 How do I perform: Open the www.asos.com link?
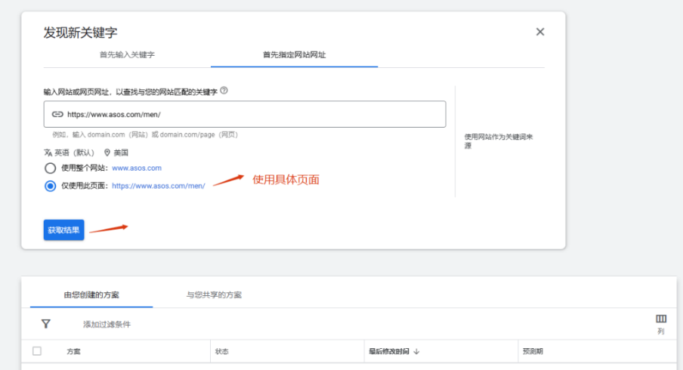[x=137, y=168]
